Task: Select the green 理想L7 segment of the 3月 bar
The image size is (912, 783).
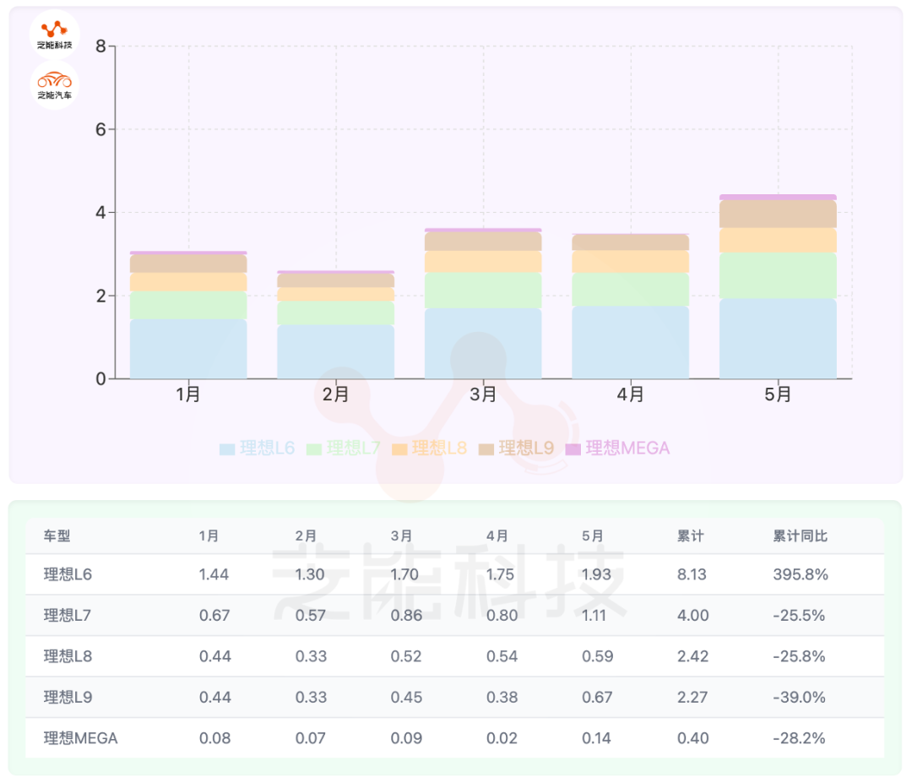Action: click(483, 291)
